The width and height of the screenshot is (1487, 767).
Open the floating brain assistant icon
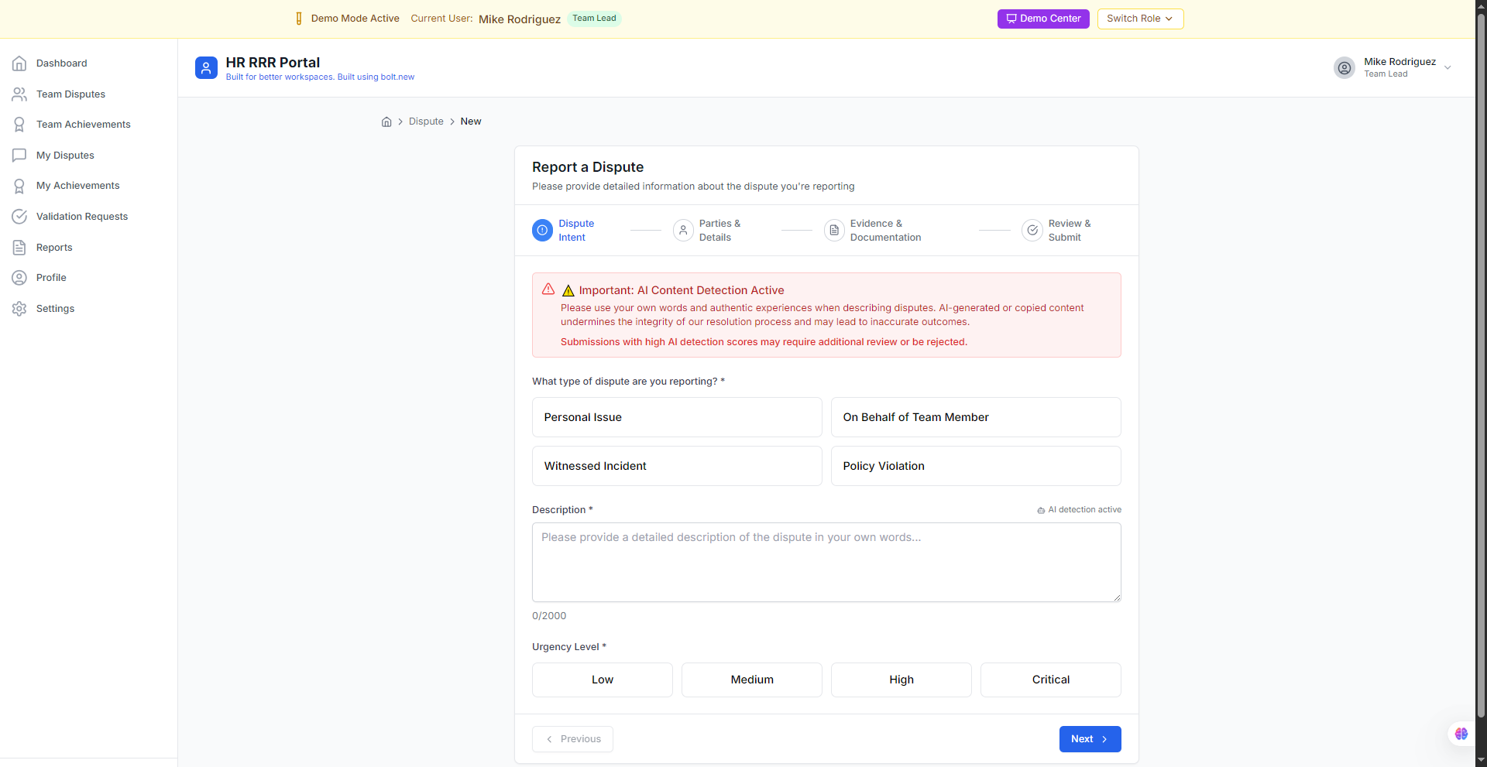(1461, 734)
